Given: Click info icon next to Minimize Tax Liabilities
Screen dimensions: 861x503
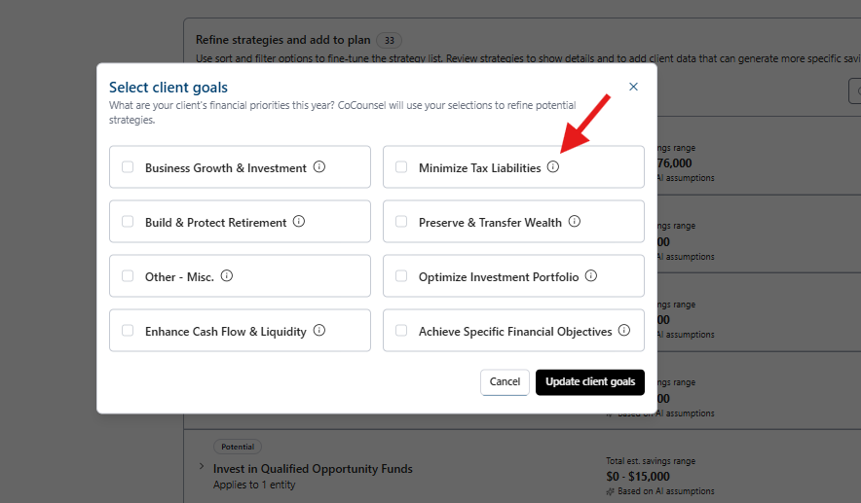Looking at the screenshot, I should coord(553,167).
